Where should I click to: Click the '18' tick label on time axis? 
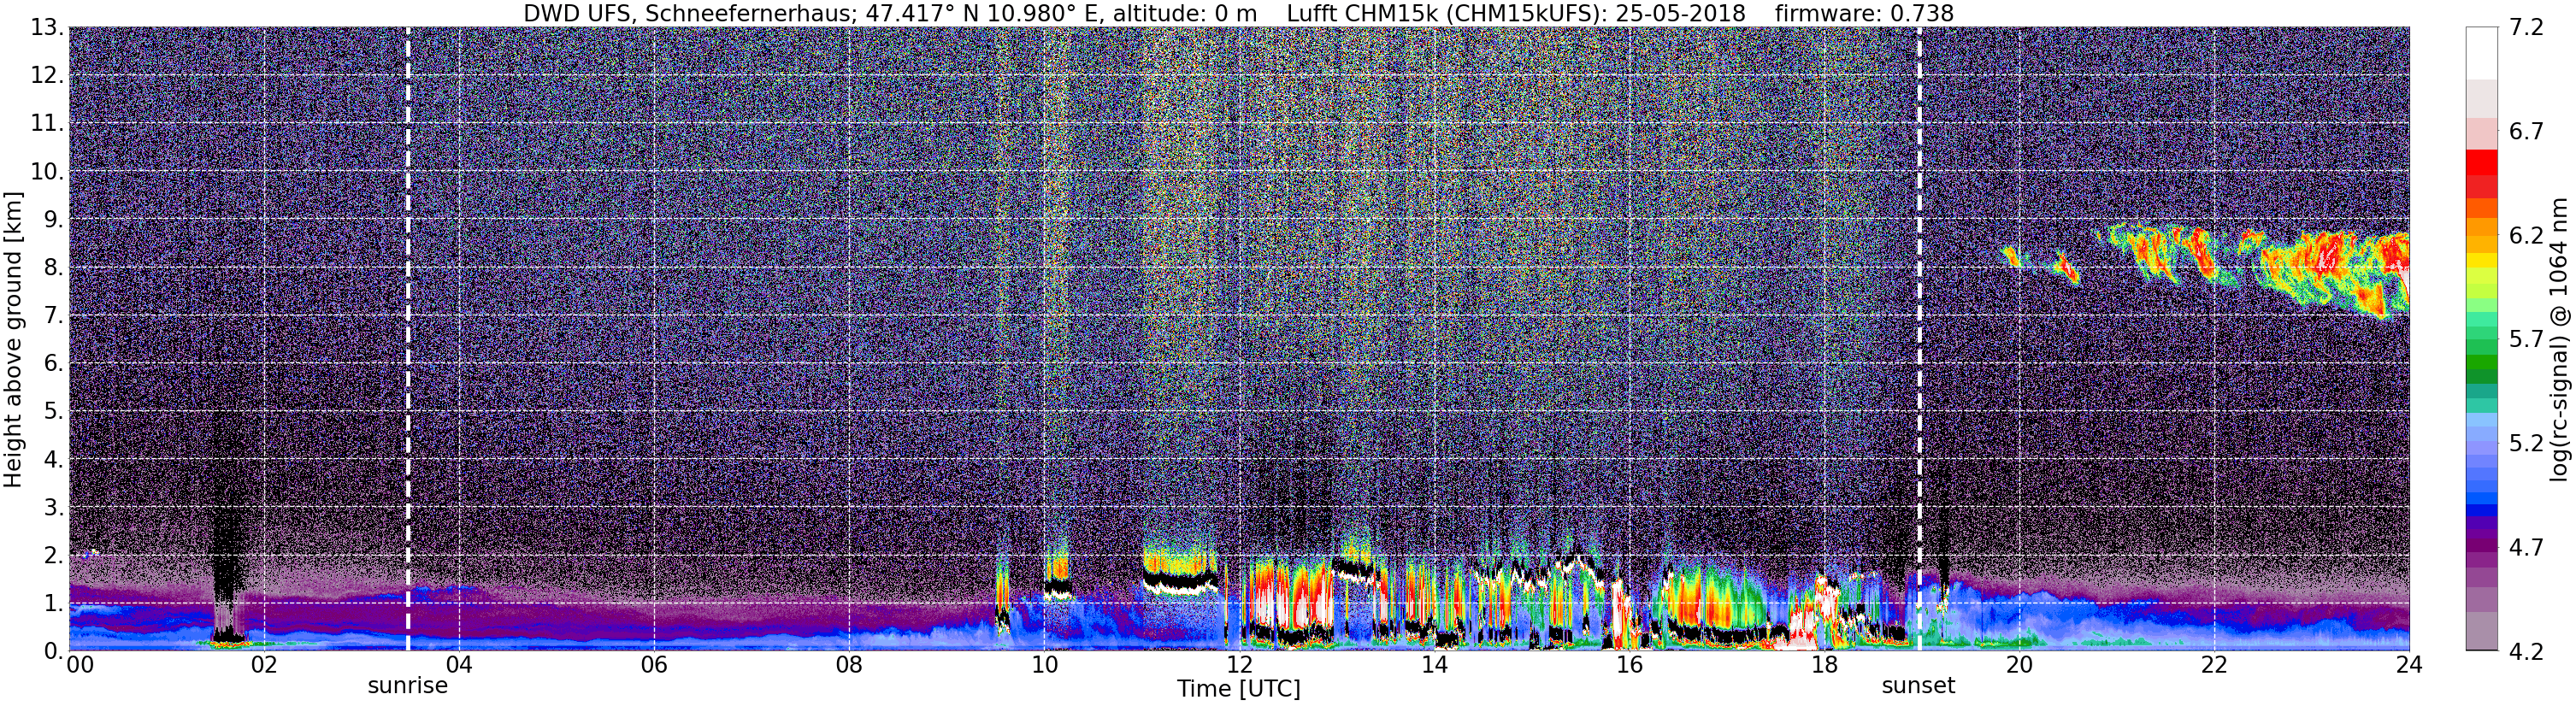[x=1824, y=665]
